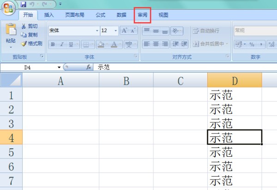This screenshot has width=277, height=190.
Task: Switch to the 开始 tab
Action: pos(28,15)
